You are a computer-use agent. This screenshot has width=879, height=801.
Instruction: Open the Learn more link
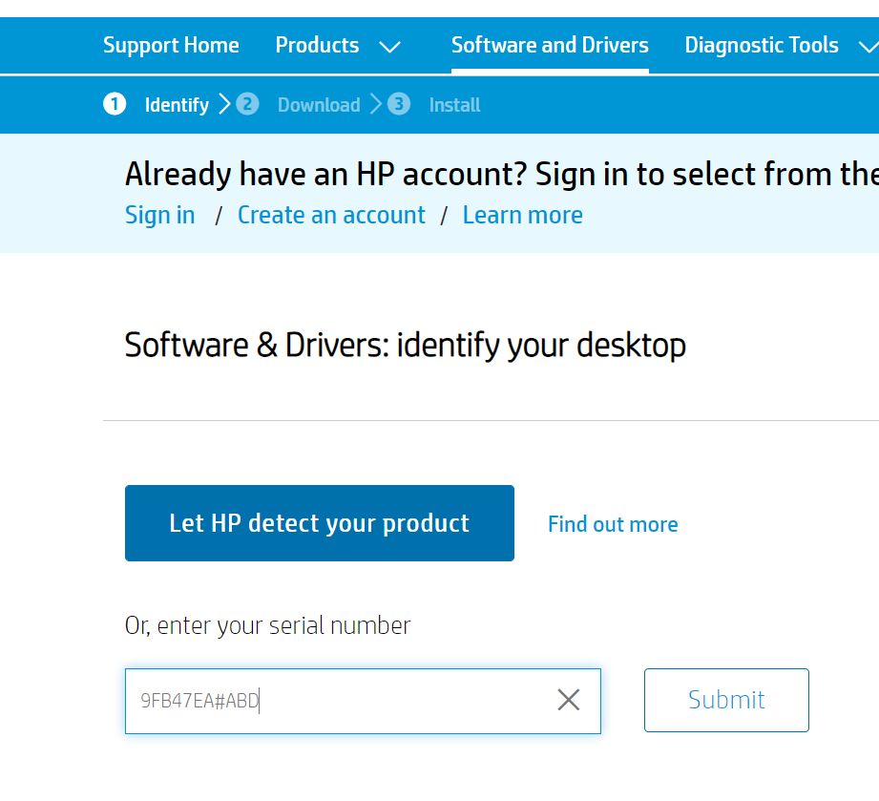(x=522, y=216)
